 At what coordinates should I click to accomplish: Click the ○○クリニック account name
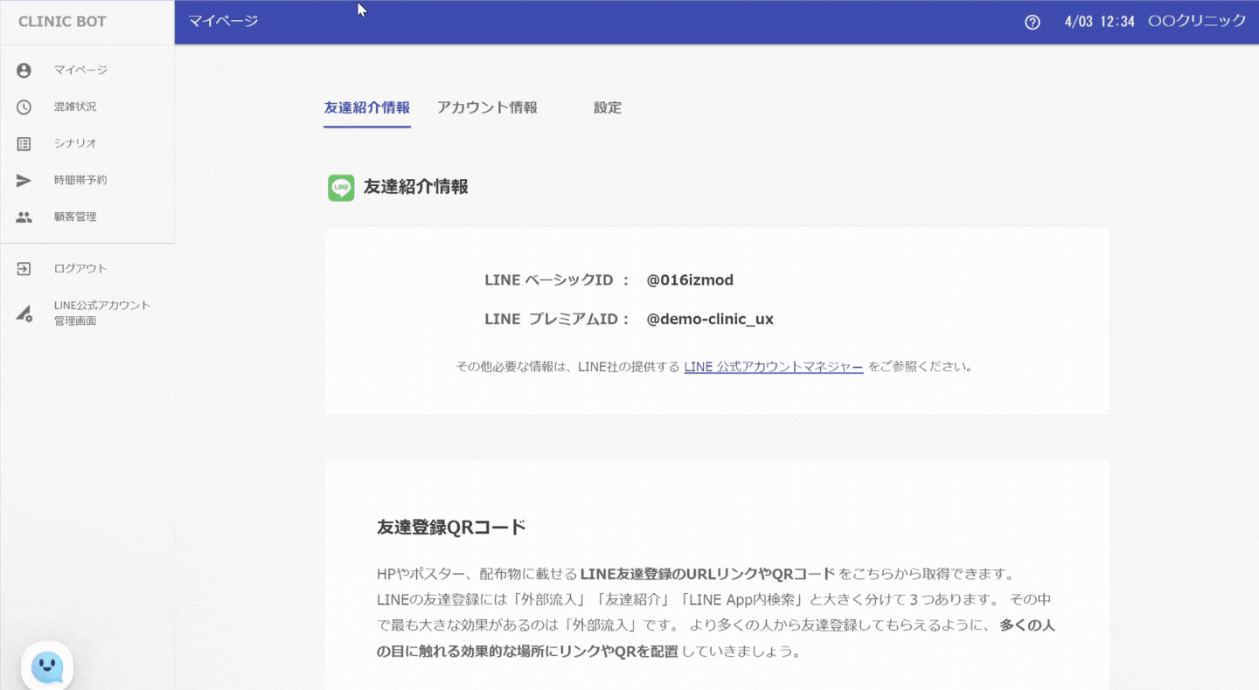1196,22
